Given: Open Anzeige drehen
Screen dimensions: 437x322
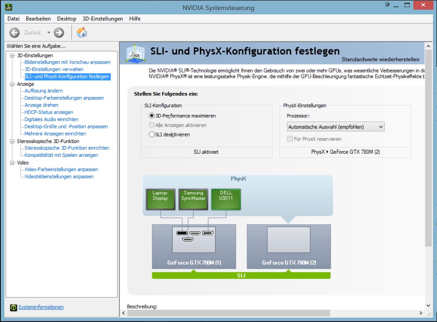Looking at the screenshot, I should [42, 105].
